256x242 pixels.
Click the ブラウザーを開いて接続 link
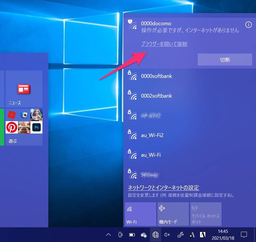(164, 44)
